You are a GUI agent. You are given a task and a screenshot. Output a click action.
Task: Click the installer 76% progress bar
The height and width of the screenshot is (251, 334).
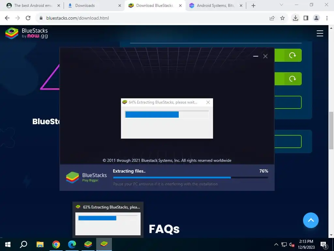pos(190,177)
